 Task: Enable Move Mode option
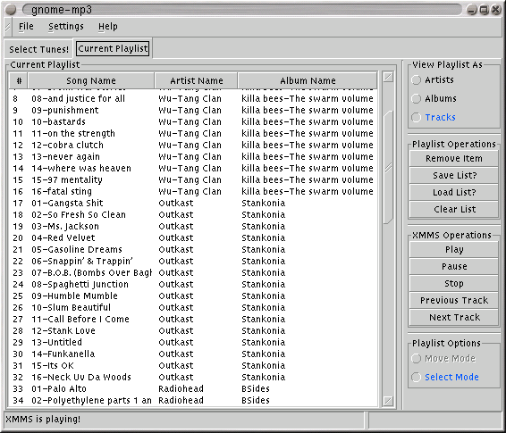(x=416, y=358)
